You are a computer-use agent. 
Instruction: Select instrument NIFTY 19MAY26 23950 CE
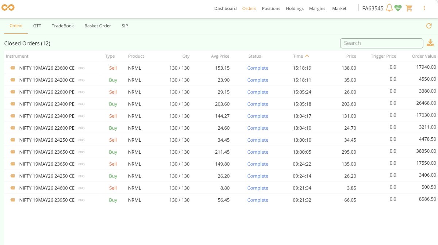(47, 200)
